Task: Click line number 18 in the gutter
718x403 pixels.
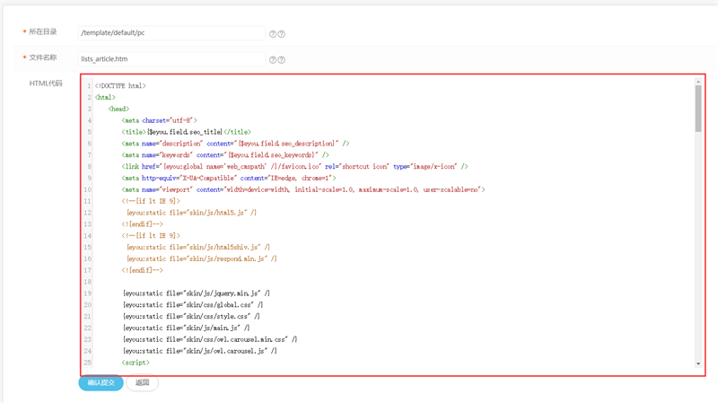Action: tap(87, 282)
